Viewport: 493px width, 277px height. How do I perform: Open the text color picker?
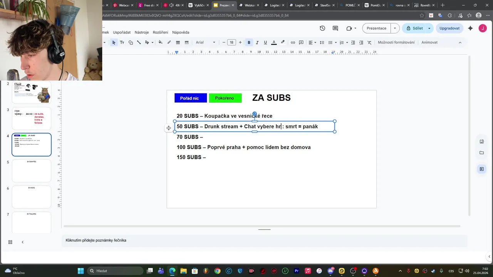pyautogui.click(x=274, y=42)
